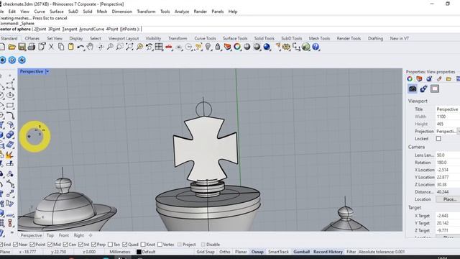Click the viewport Title input field
Screen dimensions: 460x259
click(x=448, y=109)
